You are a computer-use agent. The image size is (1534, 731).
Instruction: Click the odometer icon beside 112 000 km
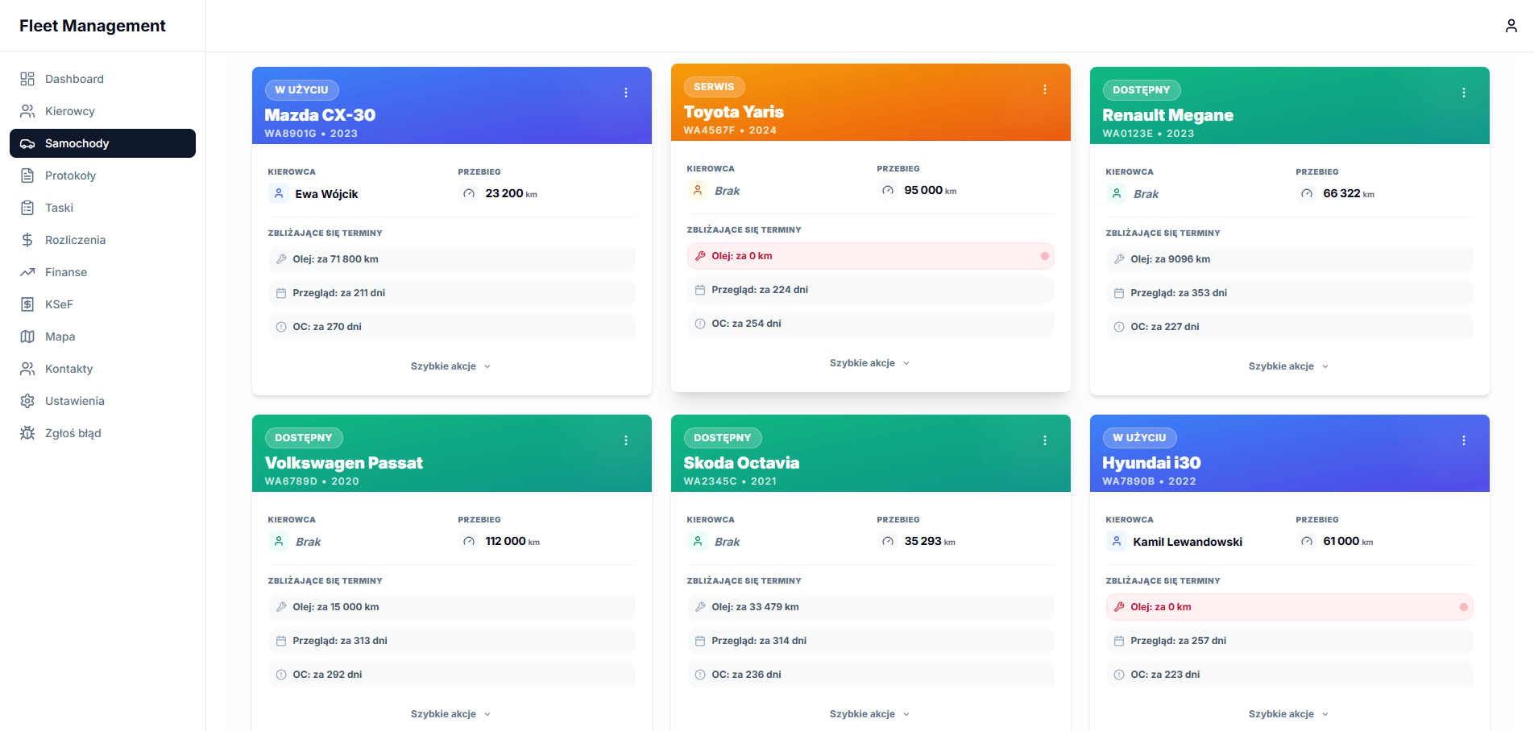[469, 541]
